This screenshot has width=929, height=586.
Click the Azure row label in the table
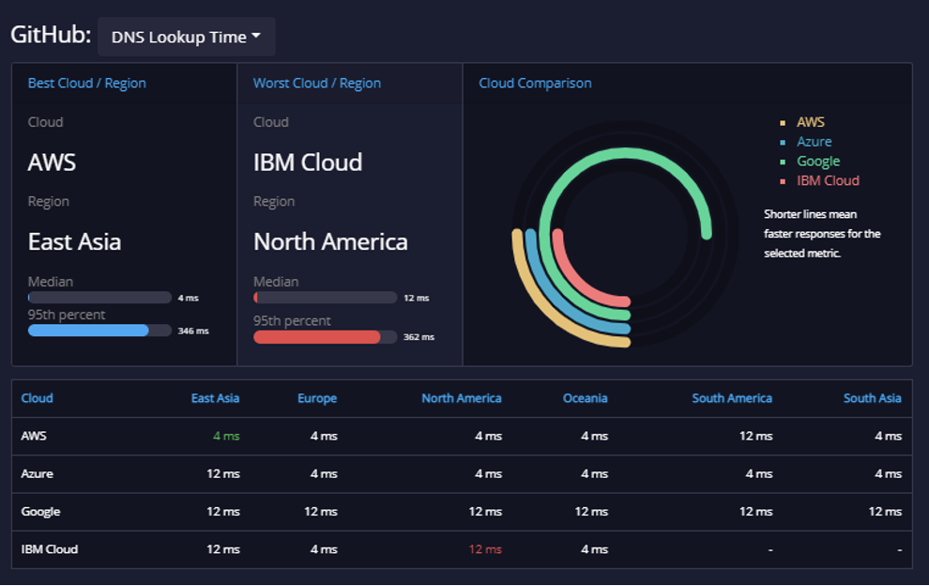point(37,474)
